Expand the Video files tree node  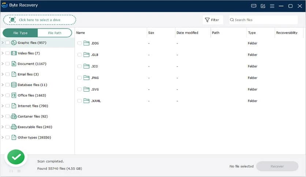coord(3,53)
